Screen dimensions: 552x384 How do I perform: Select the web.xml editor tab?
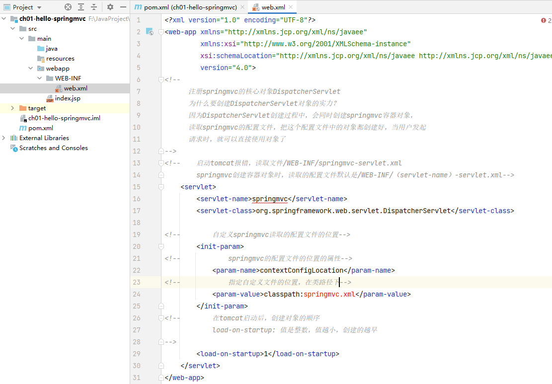[x=273, y=7]
